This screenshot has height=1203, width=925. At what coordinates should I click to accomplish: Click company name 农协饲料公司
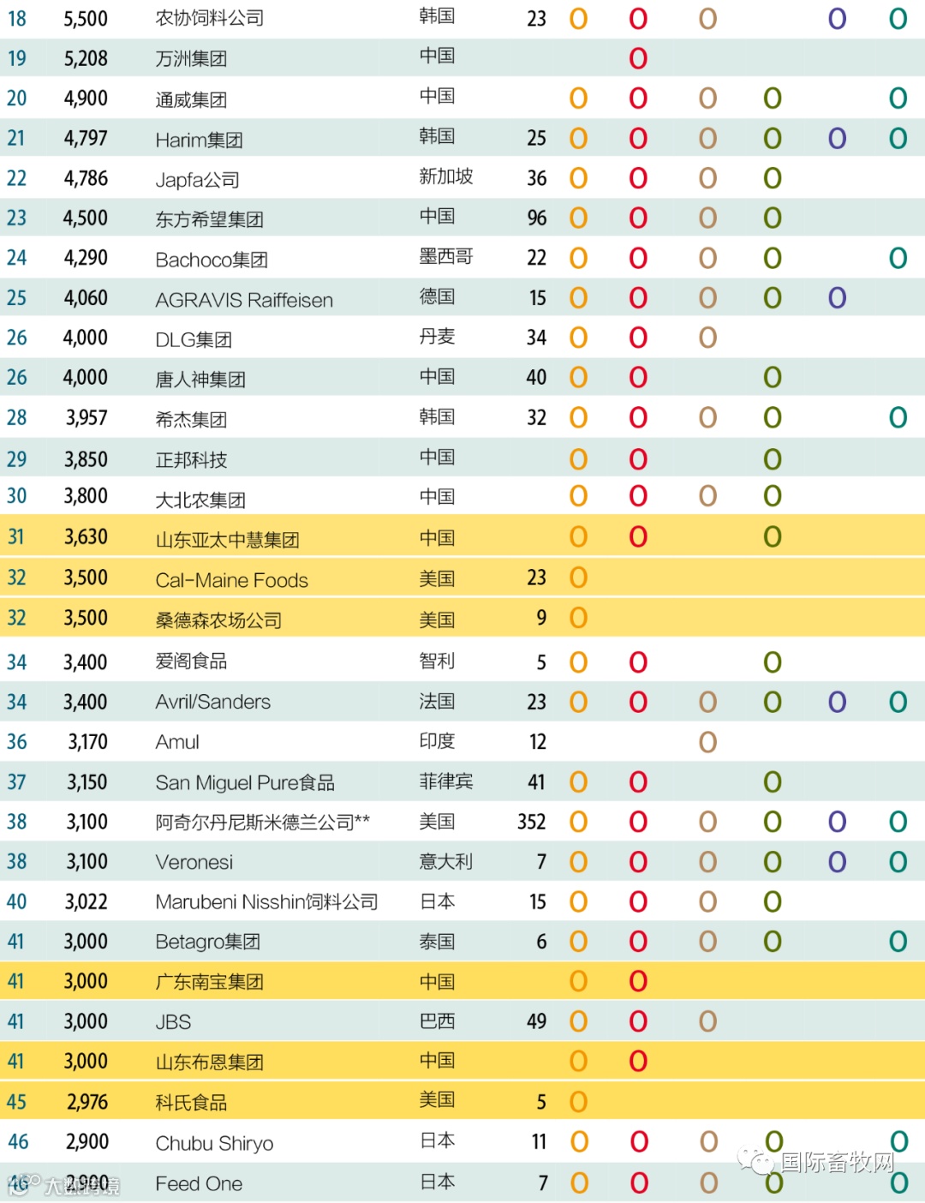(x=210, y=18)
